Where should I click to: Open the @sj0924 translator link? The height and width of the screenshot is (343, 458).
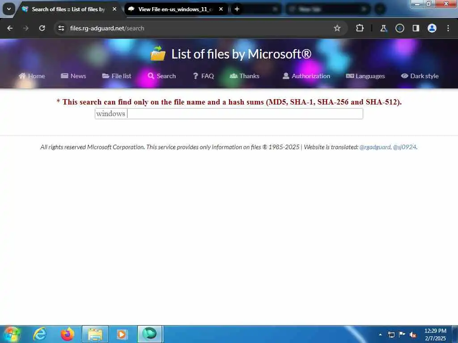point(404,147)
